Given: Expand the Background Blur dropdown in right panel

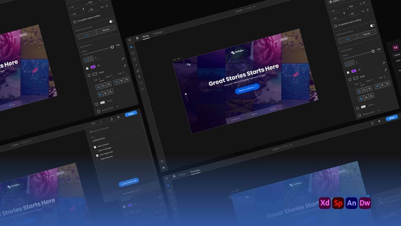Looking at the screenshot, I should click(x=379, y=110).
